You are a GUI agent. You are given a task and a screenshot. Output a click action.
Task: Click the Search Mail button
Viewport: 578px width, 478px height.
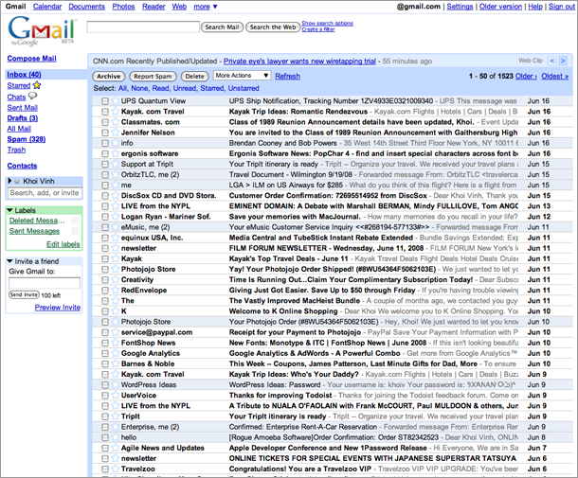[222, 27]
